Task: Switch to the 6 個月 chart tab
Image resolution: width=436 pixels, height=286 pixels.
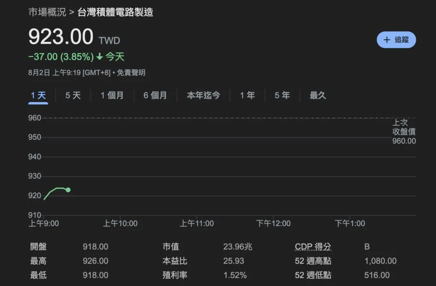Action: click(x=155, y=96)
